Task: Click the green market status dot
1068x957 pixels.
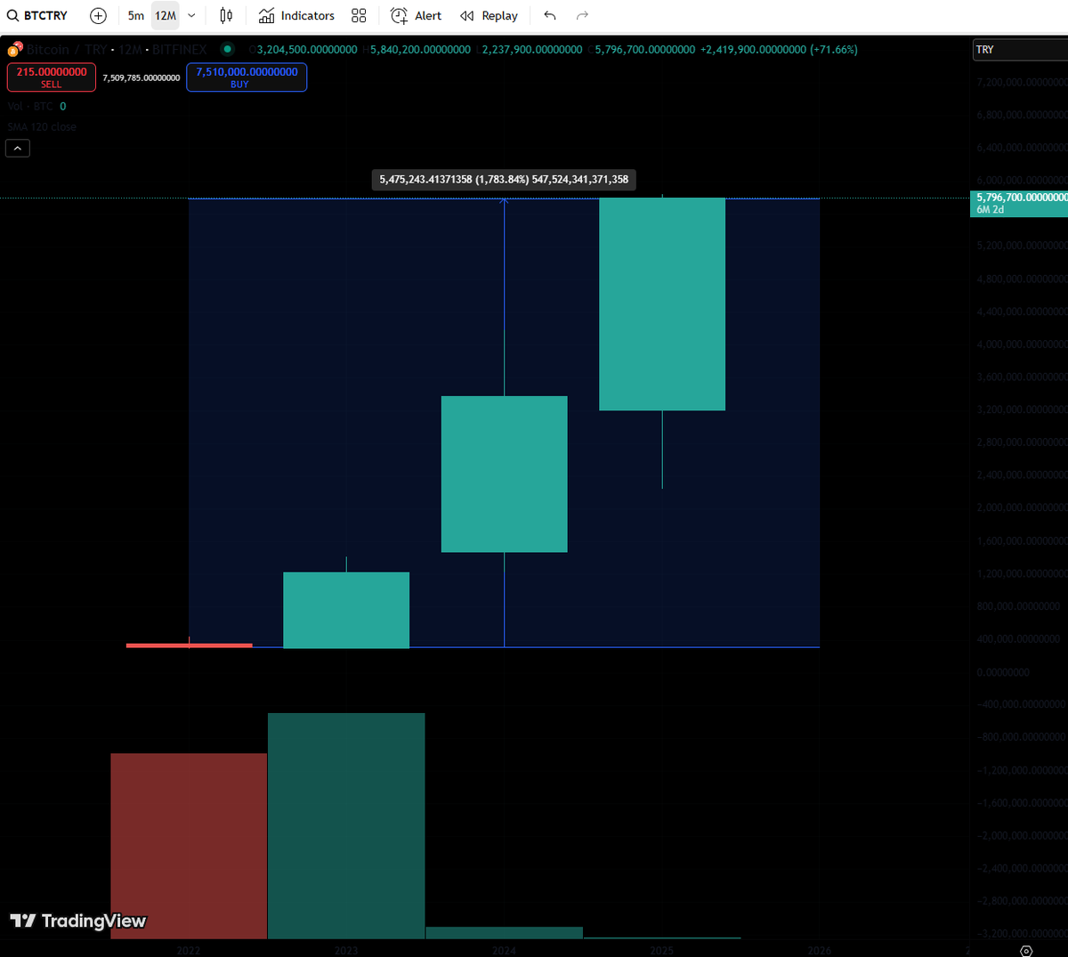Action: click(228, 49)
